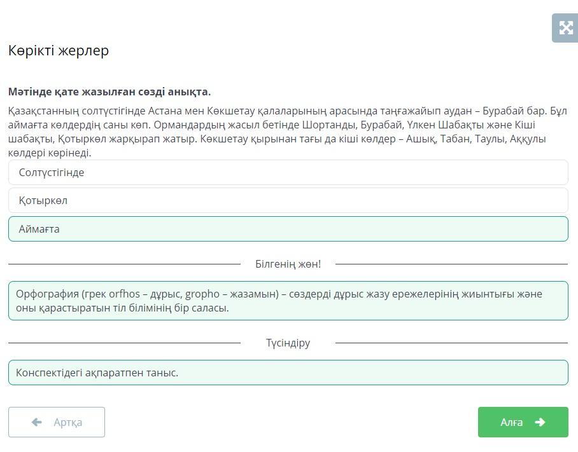Click the Түсіндіру section label
Screen dimensions: 578x452
point(288,343)
